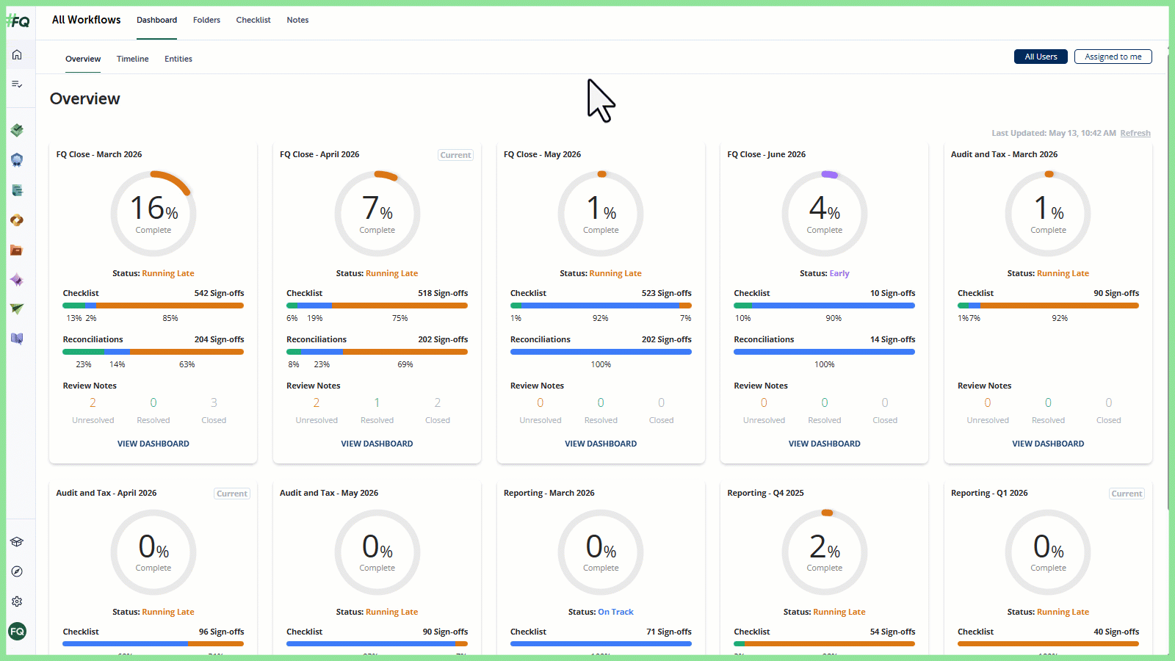
Task: Open the Folders tab
Action: [x=206, y=20]
